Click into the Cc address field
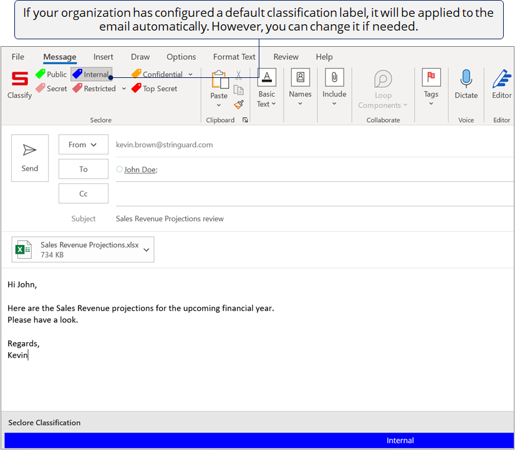515x450 pixels. [315, 194]
